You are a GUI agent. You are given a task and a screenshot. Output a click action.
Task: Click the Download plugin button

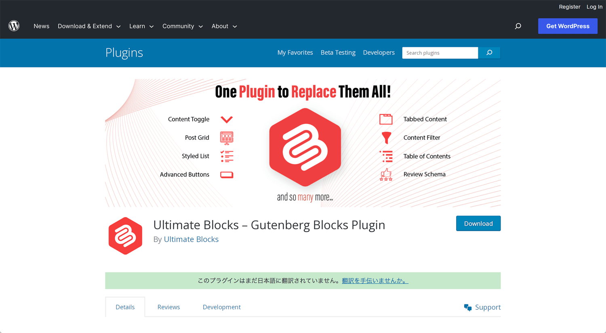click(478, 224)
